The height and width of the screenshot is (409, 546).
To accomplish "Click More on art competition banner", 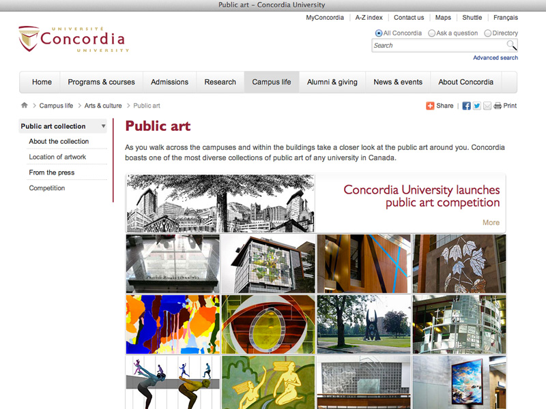I will click(x=491, y=222).
